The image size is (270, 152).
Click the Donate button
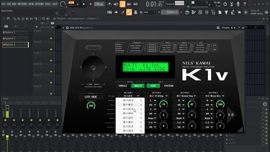tap(94, 48)
